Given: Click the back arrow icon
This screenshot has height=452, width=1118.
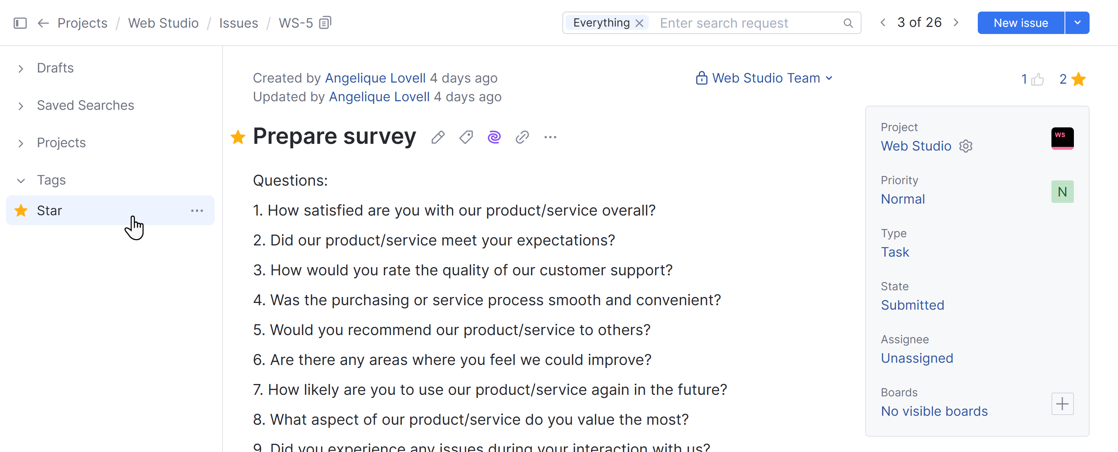Looking at the screenshot, I should tap(43, 23).
